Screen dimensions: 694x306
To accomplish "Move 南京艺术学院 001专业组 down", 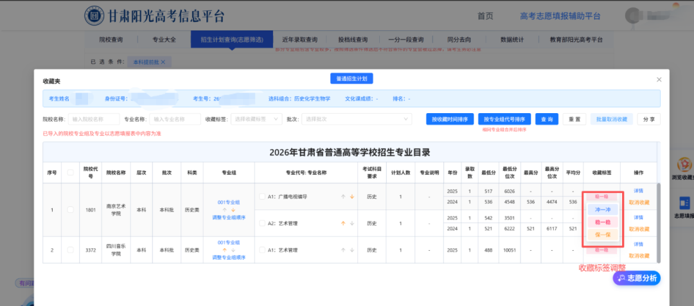I will click(x=233, y=210).
